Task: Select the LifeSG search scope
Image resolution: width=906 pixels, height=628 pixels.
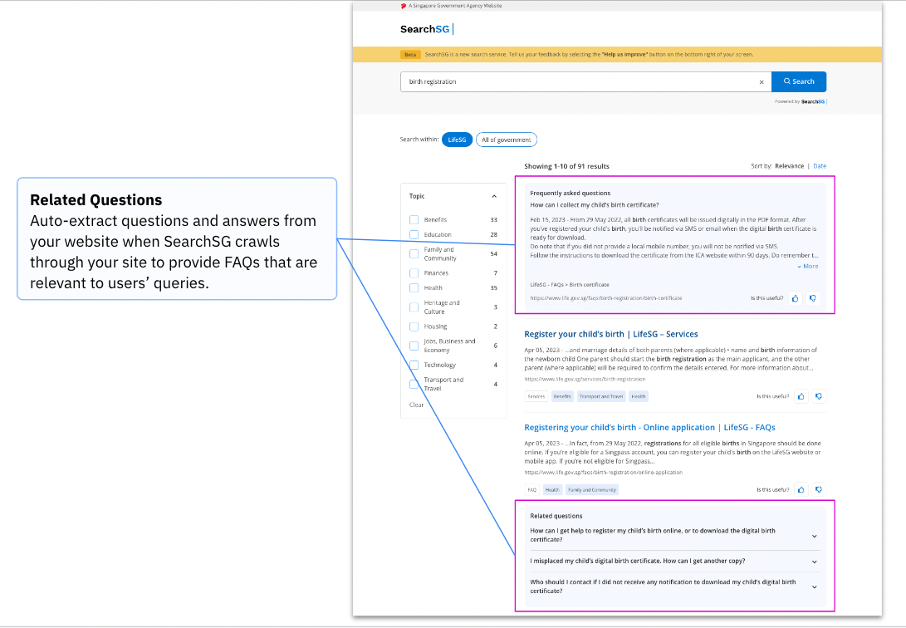Action: pyautogui.click(x=457, y=140)
